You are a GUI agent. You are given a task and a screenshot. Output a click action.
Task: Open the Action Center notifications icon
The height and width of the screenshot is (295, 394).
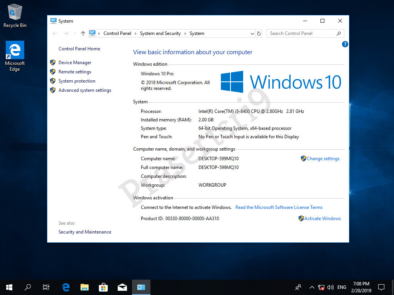(381, 287)
